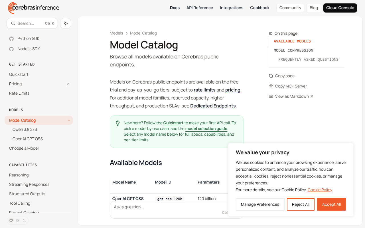Open Tool Calling in the sidebar

[x=20, y=203]
